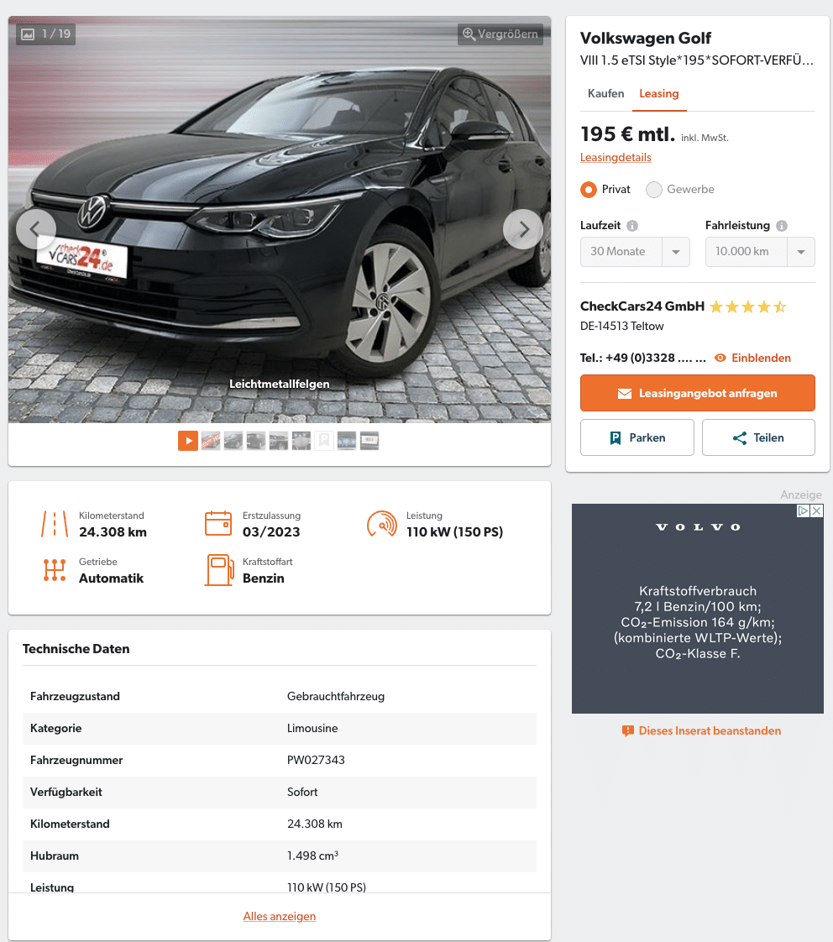This screenshot has height=942, width=833.
Task: Close the Volvo advertisement
Action: pos(817,510)
